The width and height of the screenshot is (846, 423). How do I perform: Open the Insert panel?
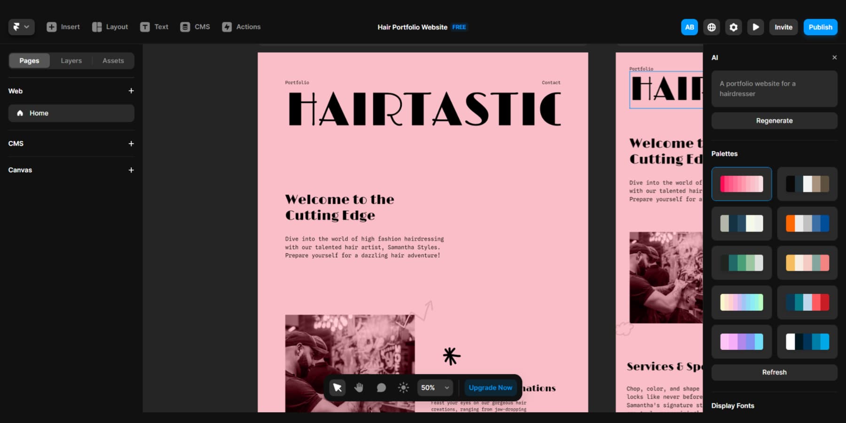[63, 27]
